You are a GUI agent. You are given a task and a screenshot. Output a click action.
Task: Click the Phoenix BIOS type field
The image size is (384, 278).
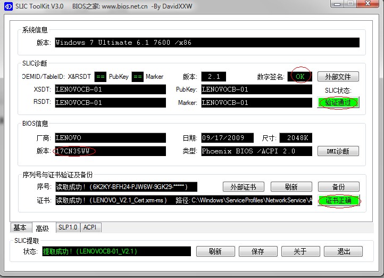coord(256,151)
